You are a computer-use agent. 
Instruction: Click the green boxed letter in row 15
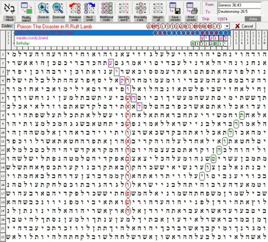(202, 176)
